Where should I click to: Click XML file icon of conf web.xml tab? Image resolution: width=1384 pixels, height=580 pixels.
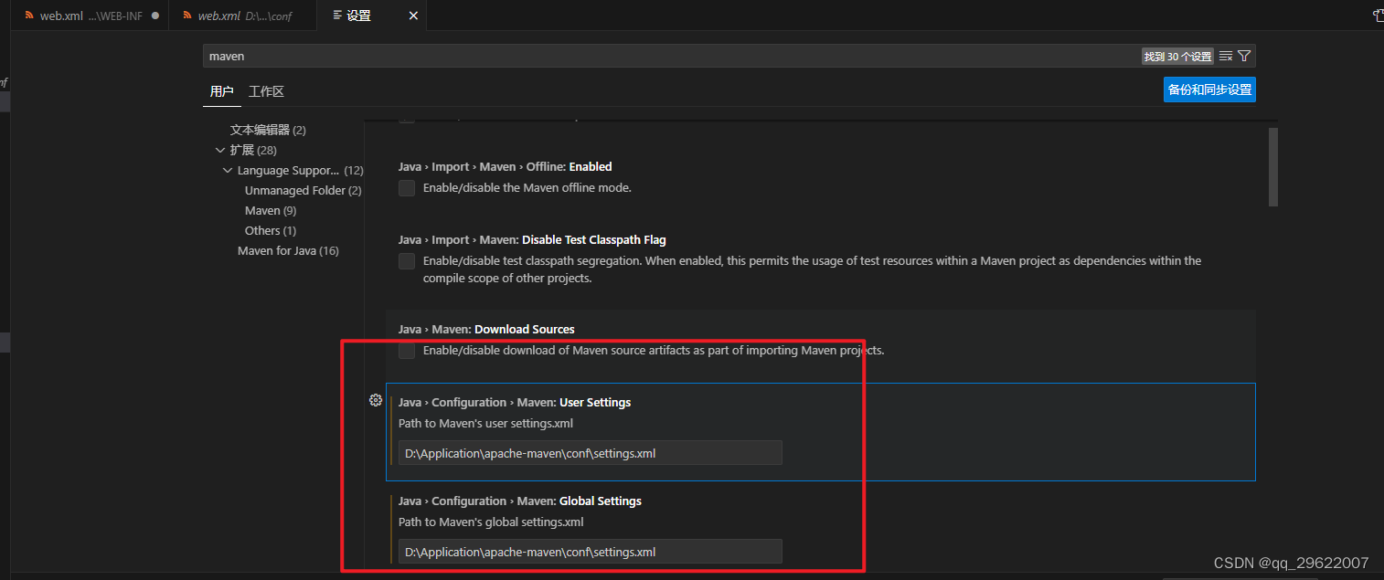click(x=187, y=16)
